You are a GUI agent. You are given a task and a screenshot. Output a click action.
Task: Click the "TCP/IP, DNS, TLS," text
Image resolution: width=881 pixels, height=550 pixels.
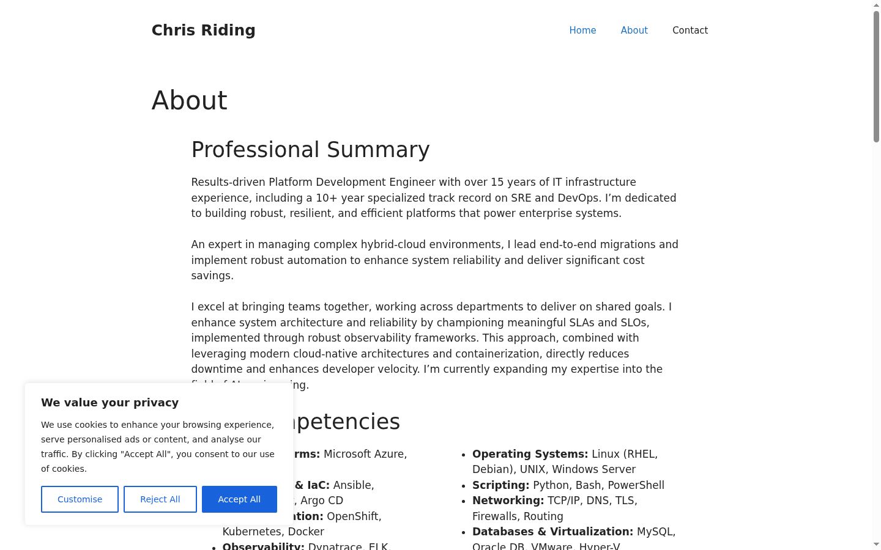pyautogui.click(x=592, y=501)
